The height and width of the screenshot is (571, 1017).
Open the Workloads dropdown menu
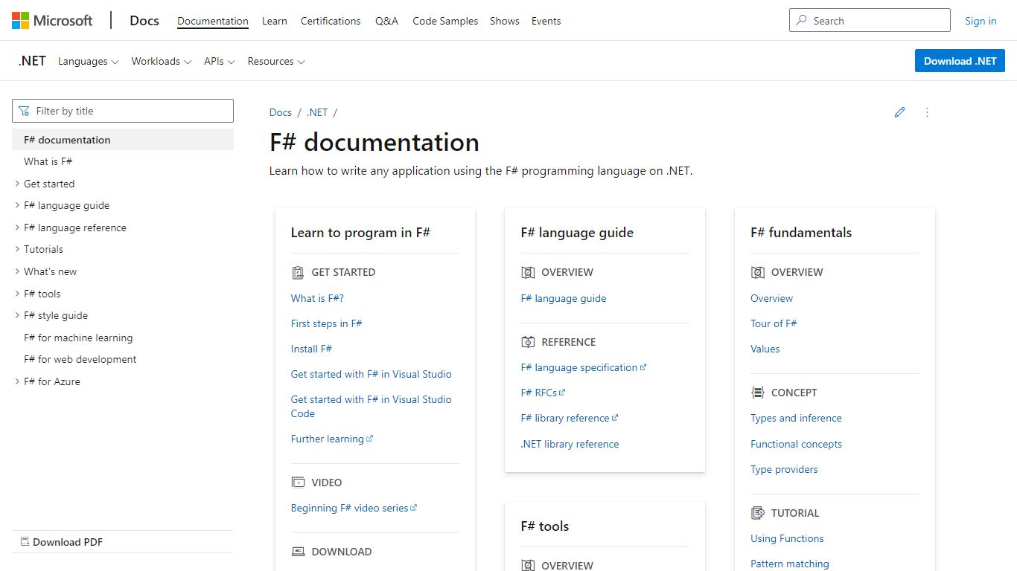pos(162,61)
